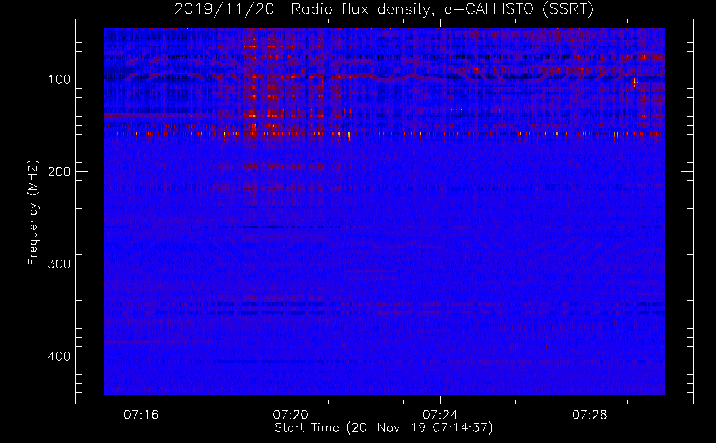716x443 pixels.
Task: Select the 'e-CALLISTO (SSRT)' title text
Action: click(519, 9)
